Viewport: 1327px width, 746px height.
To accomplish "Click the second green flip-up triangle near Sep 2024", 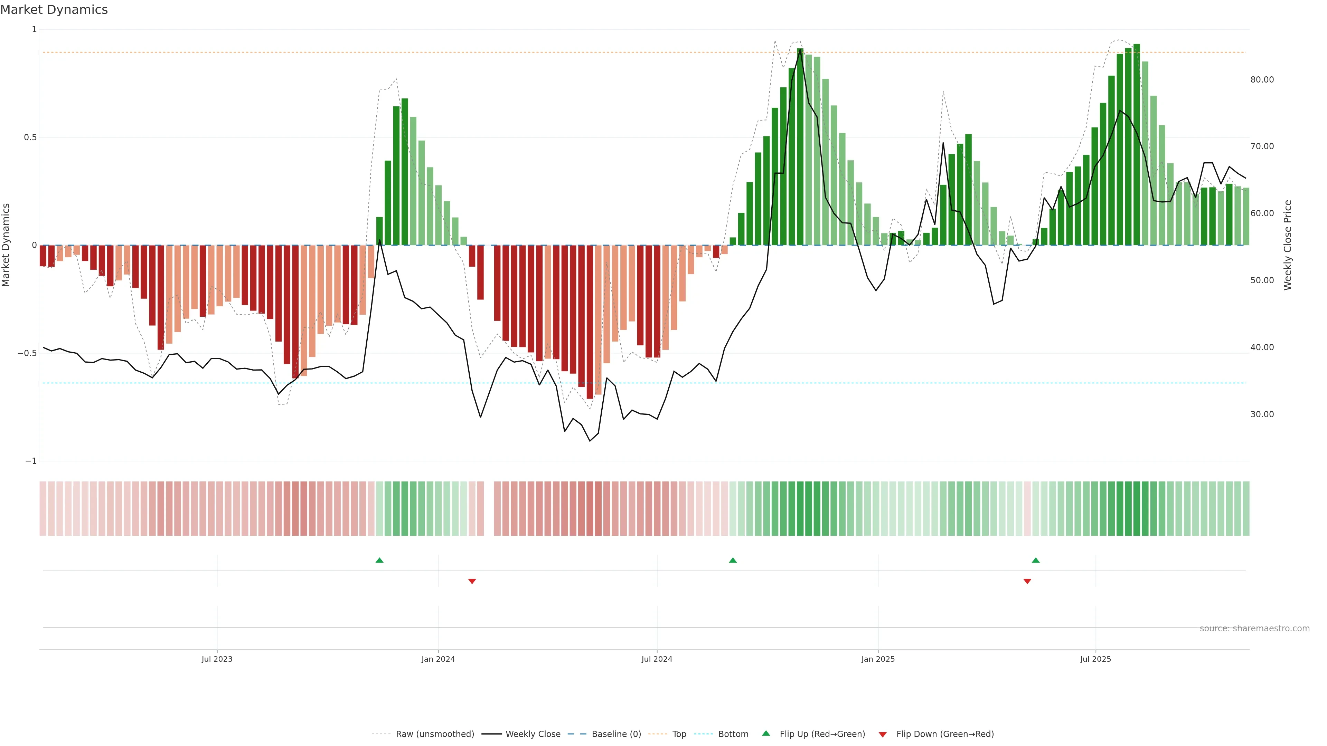I will click(x=733, y=560).
